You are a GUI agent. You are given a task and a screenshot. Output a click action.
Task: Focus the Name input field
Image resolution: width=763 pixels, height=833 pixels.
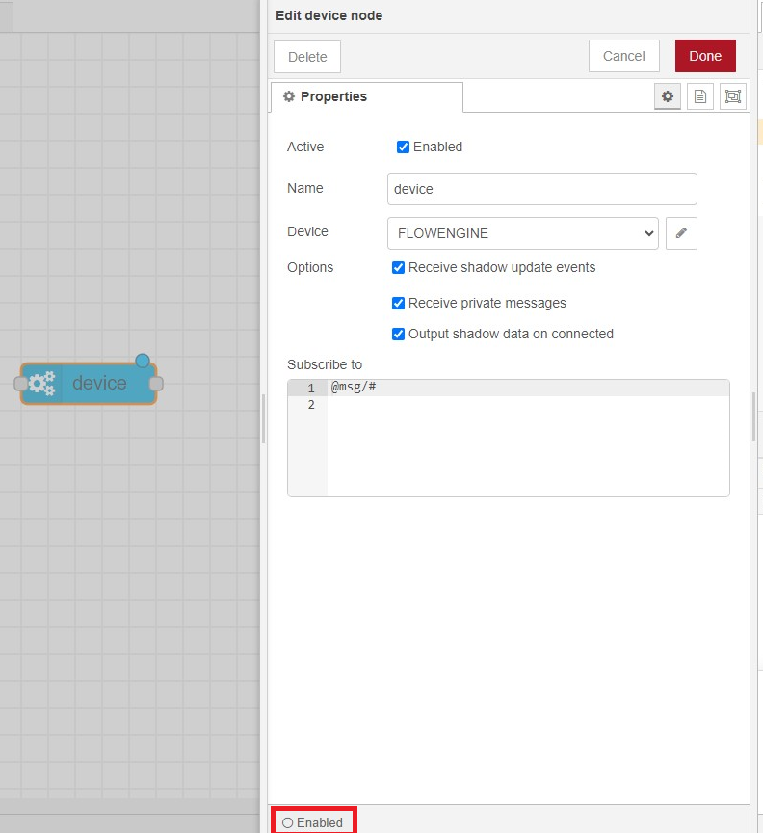pos(542,189)
